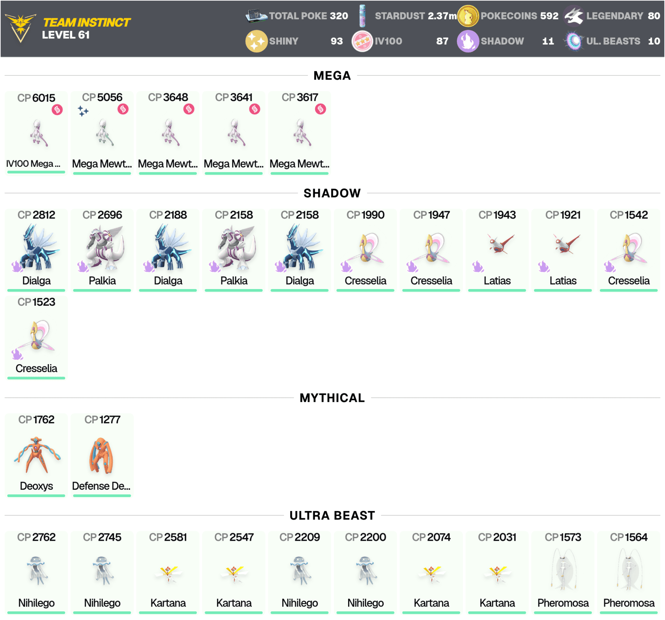Click the purple Shadow flame icon

click(468, 41)
